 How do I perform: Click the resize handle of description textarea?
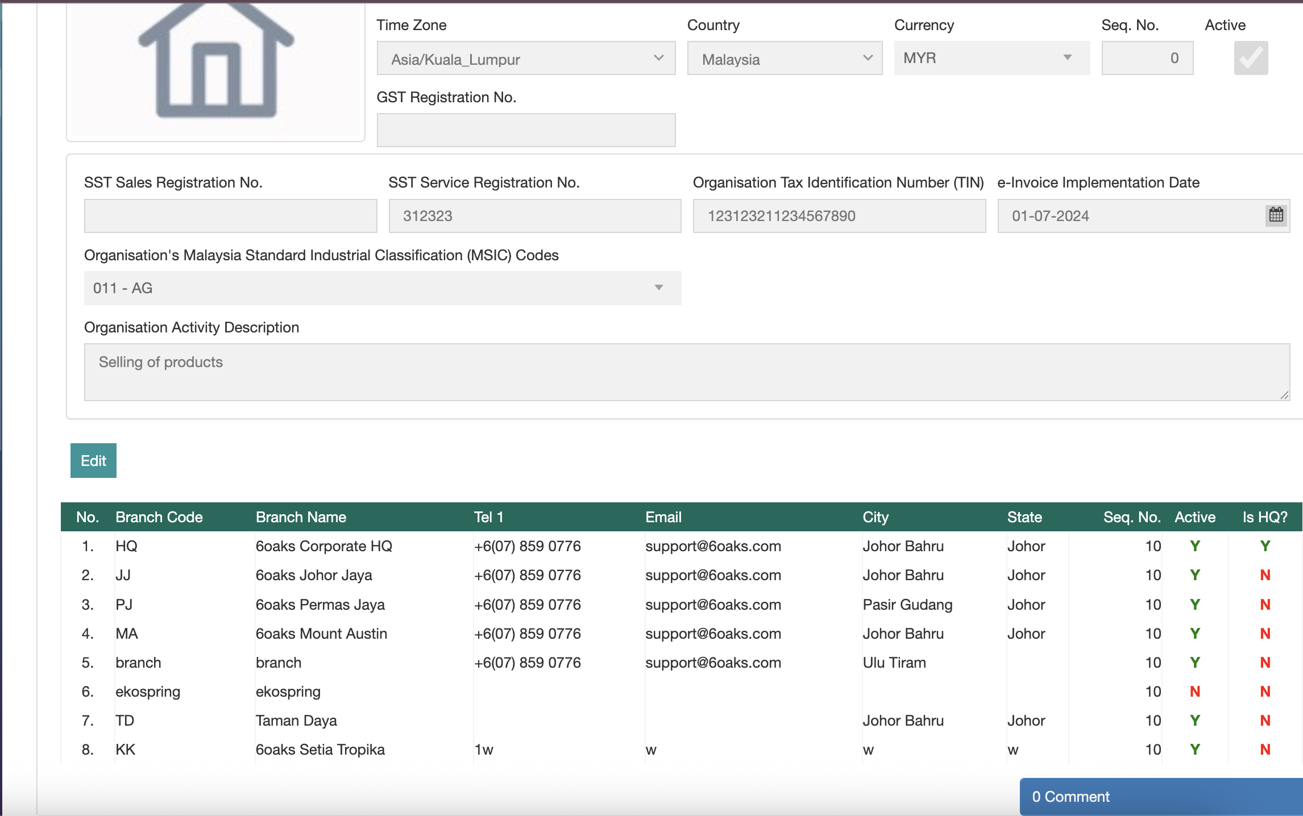pos(1284,395)
